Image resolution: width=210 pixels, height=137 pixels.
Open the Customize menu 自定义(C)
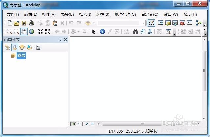(x=150, y=14)
